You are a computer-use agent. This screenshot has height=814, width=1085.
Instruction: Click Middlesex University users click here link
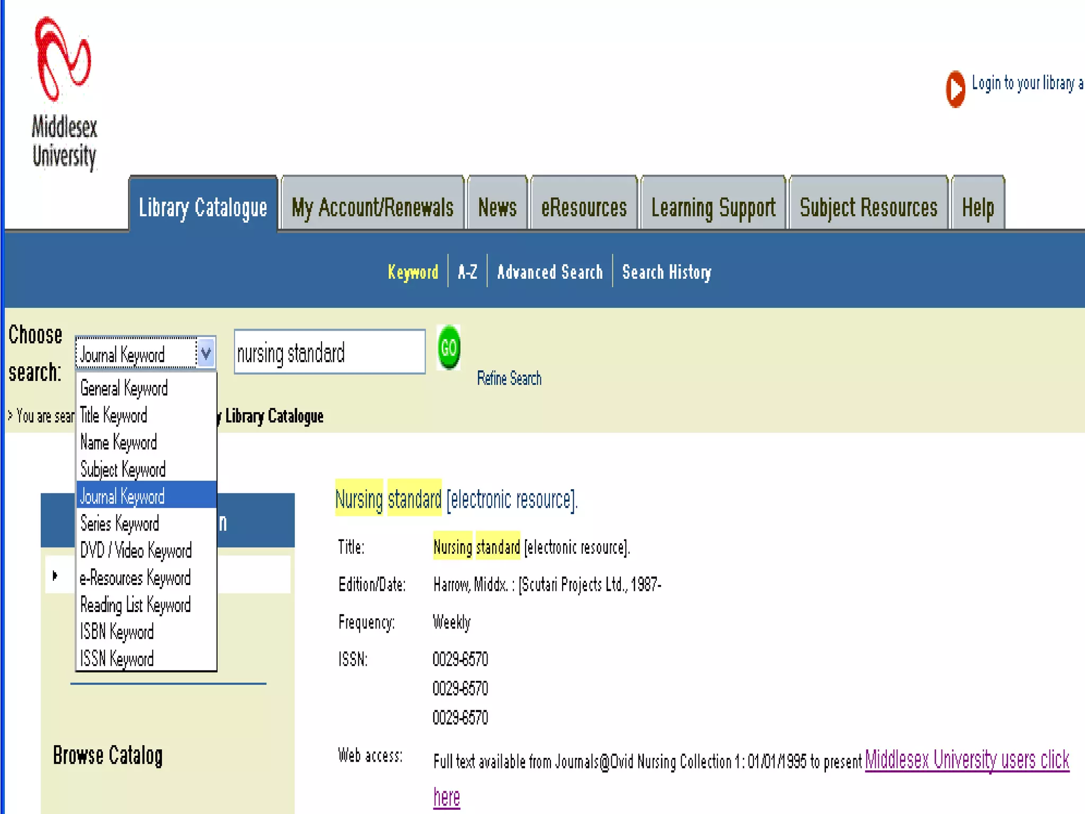click(966, 760)
